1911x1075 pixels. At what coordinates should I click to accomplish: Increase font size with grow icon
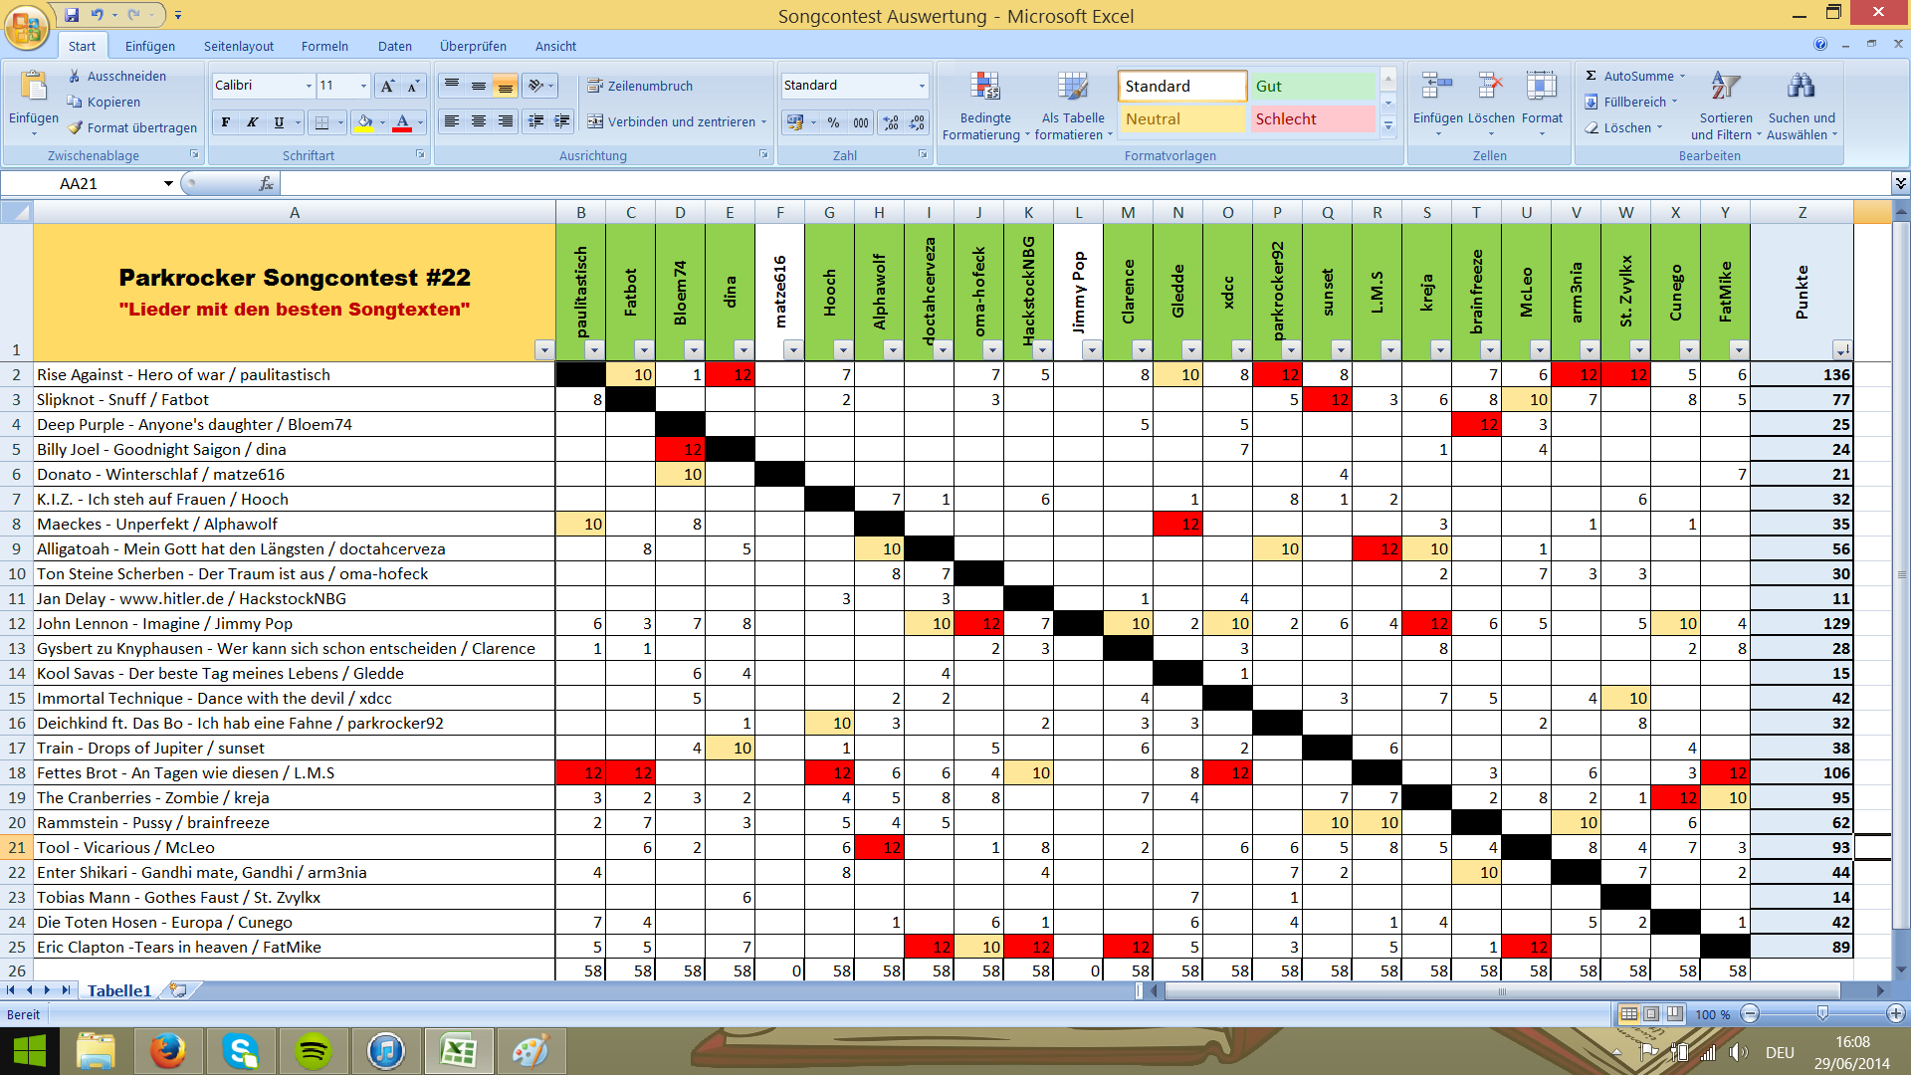387,86
